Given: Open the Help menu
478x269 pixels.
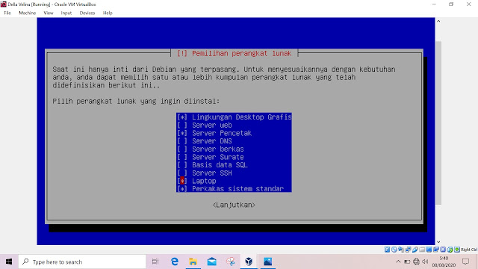Looking at the screenshot, I should (108, 13).
